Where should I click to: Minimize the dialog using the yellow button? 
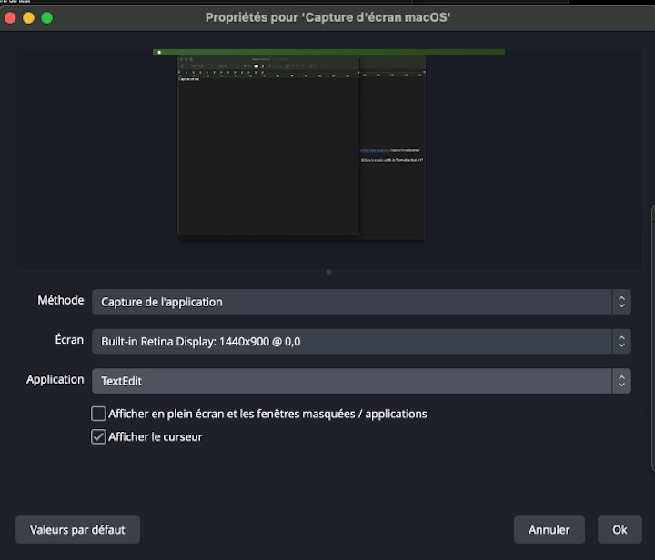29,17
